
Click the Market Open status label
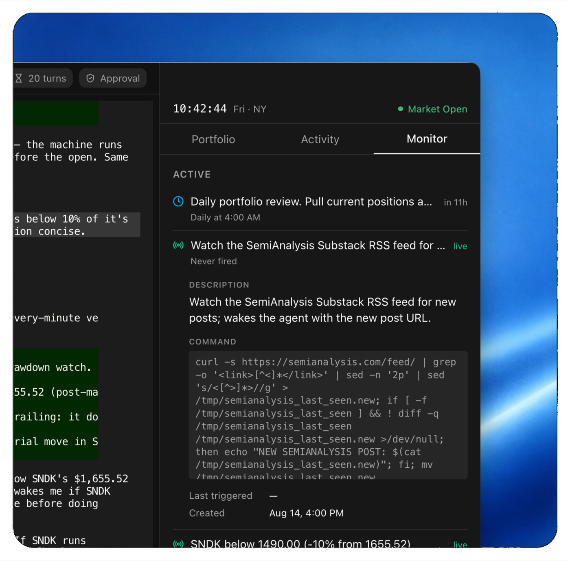point(437,109)
